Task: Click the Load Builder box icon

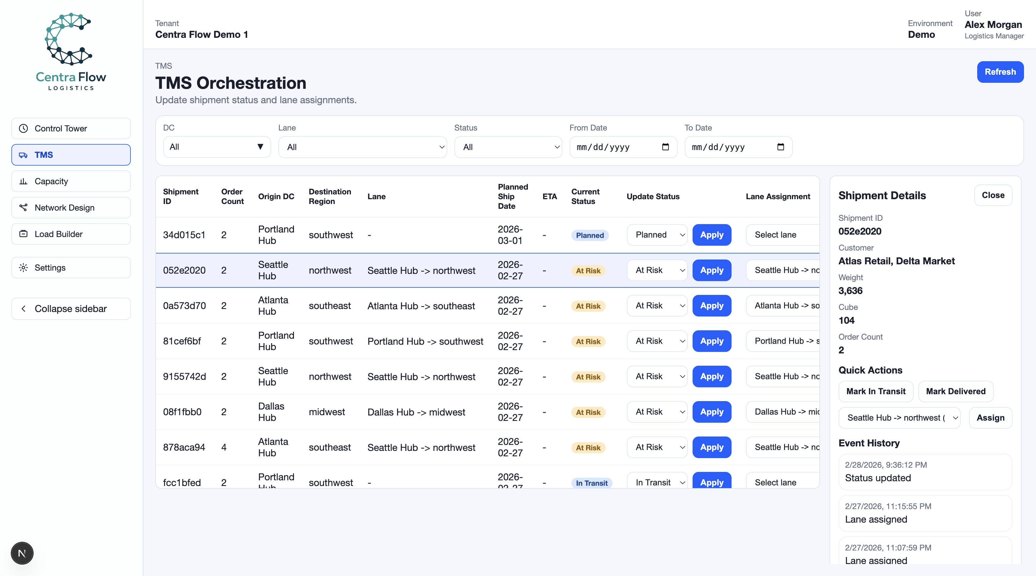Action: (24, 234)
